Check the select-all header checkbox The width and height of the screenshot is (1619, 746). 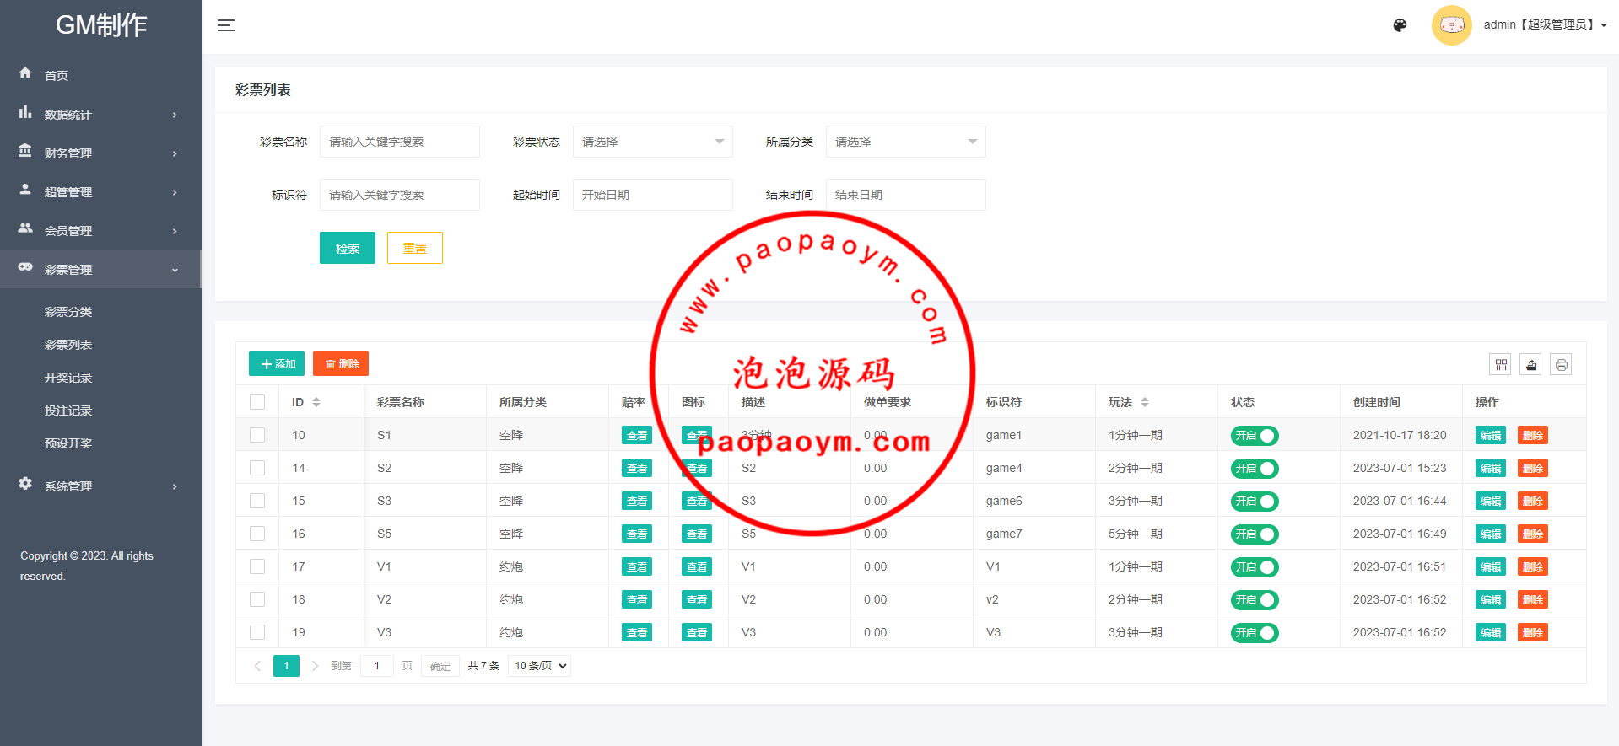click(x=257, y=402)
